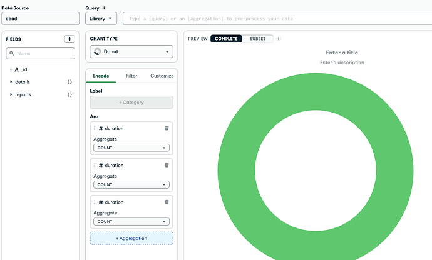Click the info icon beside Subset toggle
432x260 pixels.
pyautogui.click(x=279, y=39)
